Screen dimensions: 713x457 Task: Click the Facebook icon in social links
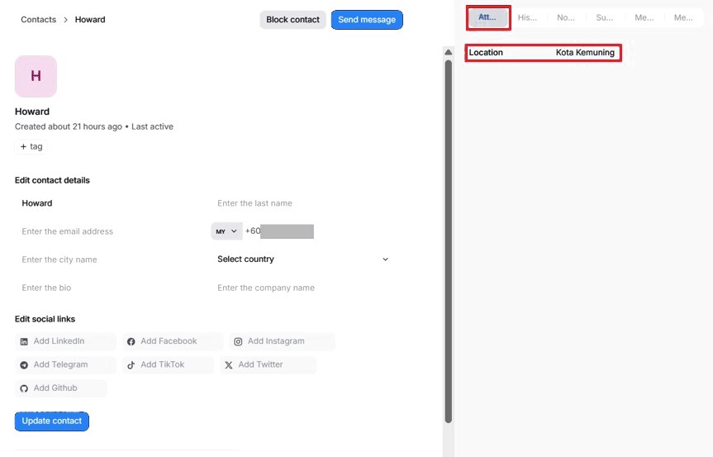coord(131,341)
